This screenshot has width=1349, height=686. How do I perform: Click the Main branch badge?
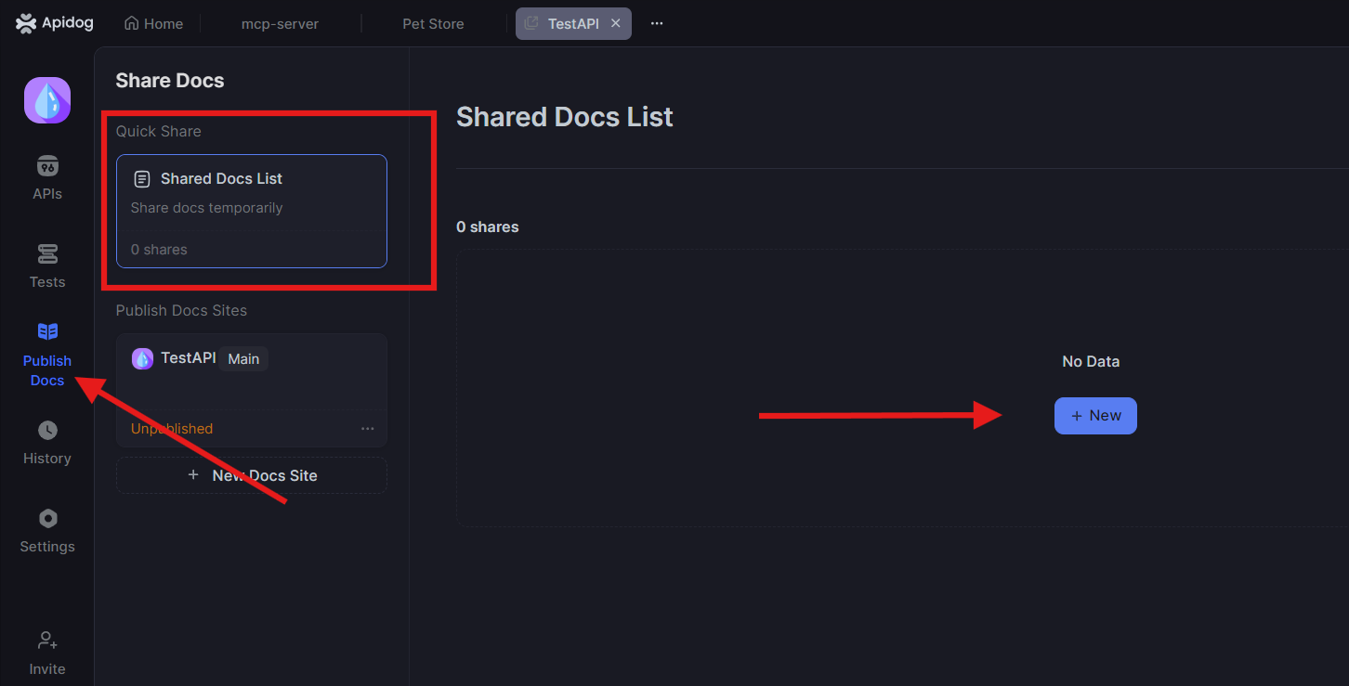[x=243, y=358]
